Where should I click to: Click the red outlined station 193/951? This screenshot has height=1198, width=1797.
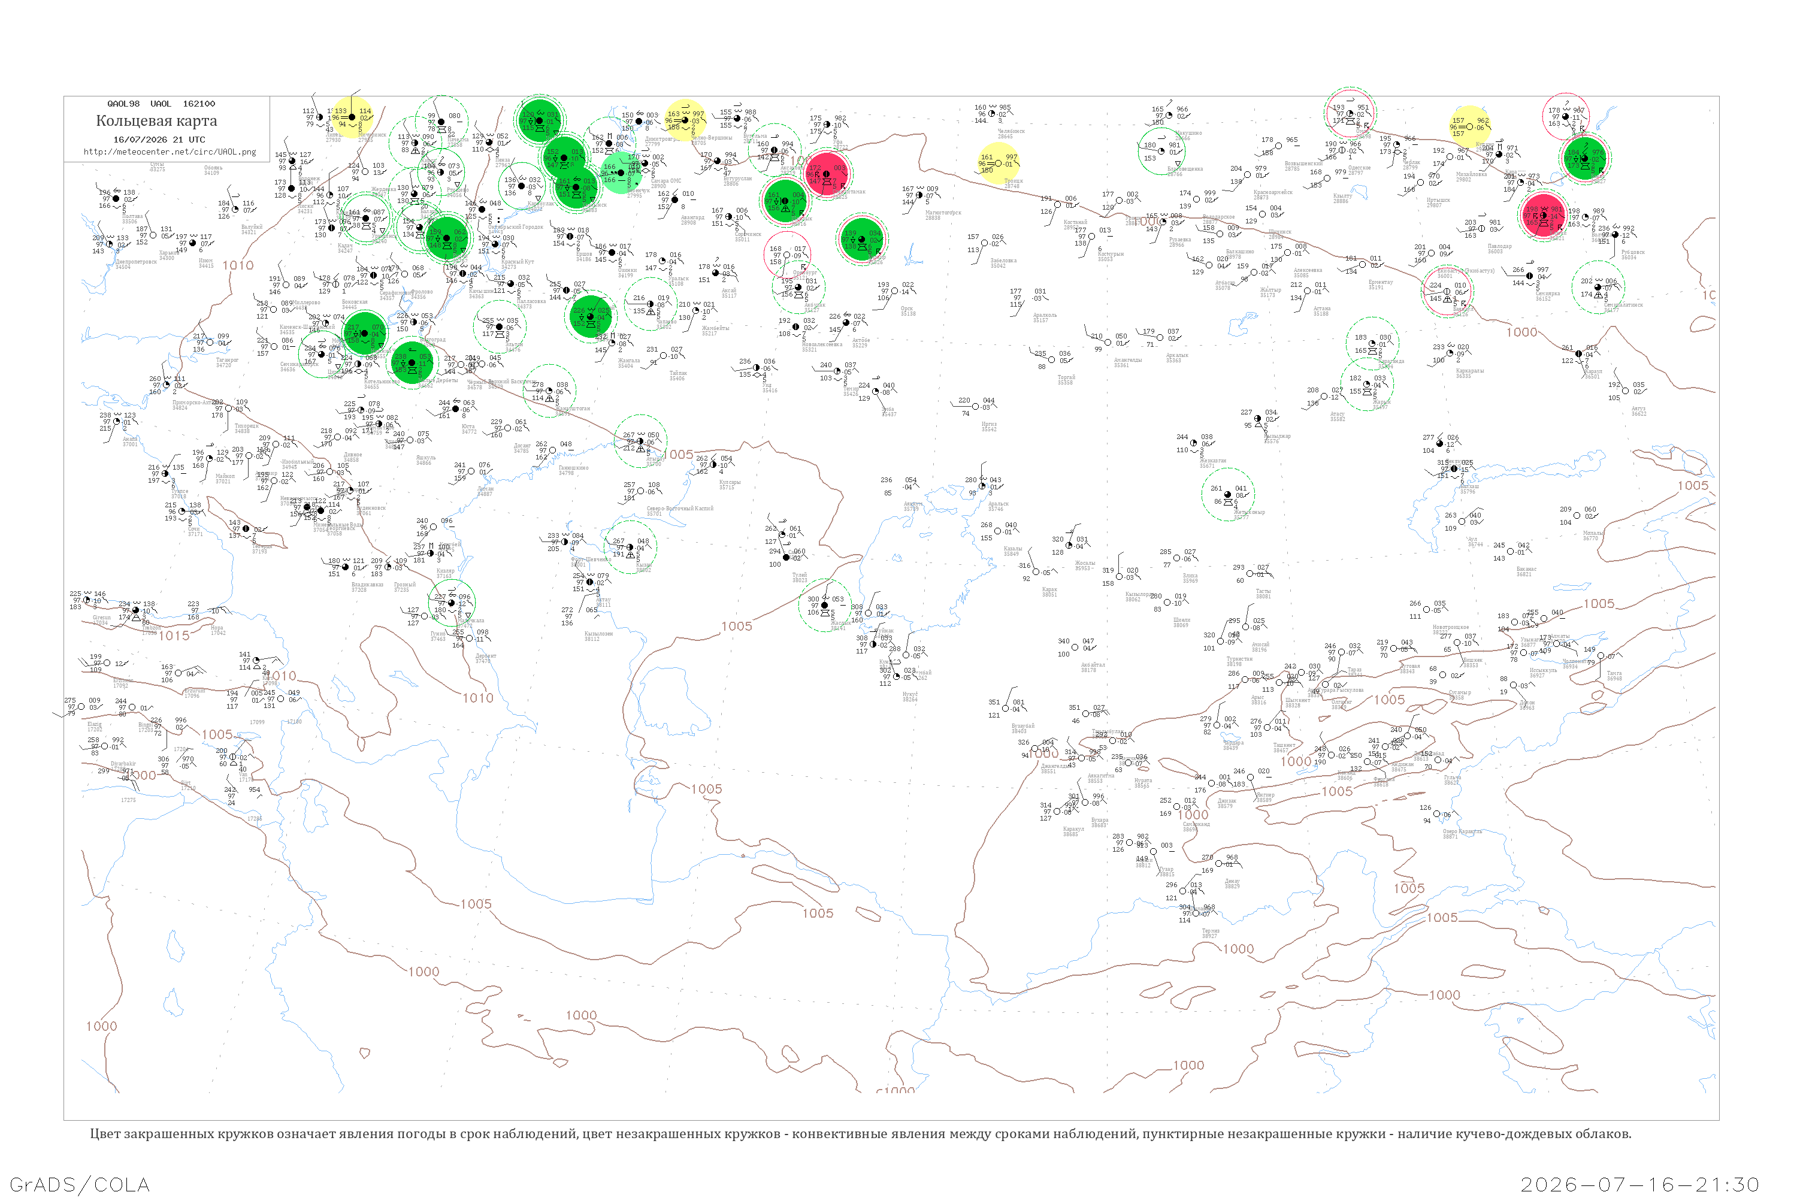click(1350, 114)
